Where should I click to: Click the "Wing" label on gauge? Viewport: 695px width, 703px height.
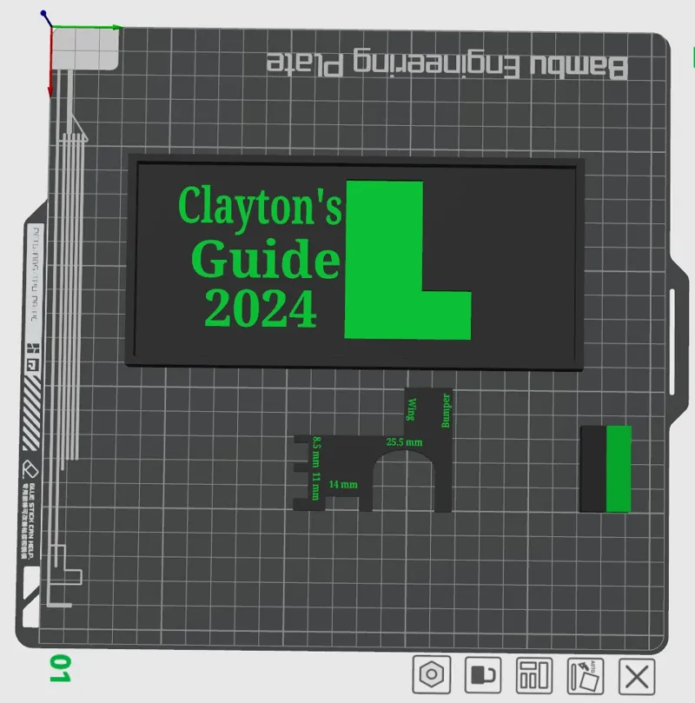pos(412,409)
